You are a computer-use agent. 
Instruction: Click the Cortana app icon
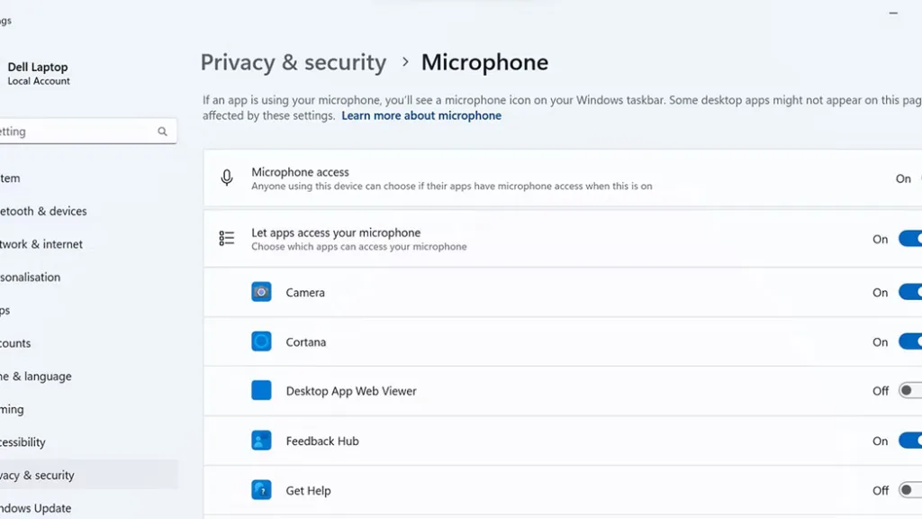click(261, 341)
